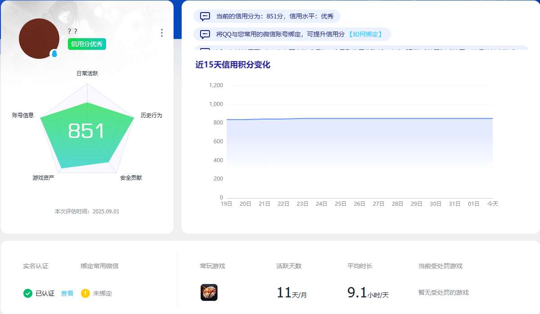Select the 日常活跃 radar axis label
Viewport: 540px width, 314px height.
[x=87, y=73]
